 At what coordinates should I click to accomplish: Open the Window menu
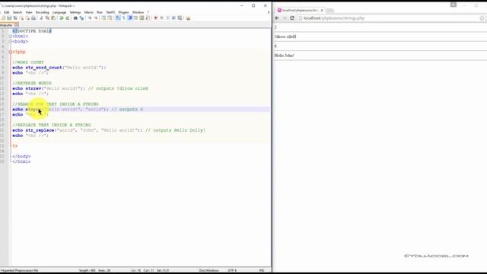[138, 12]
